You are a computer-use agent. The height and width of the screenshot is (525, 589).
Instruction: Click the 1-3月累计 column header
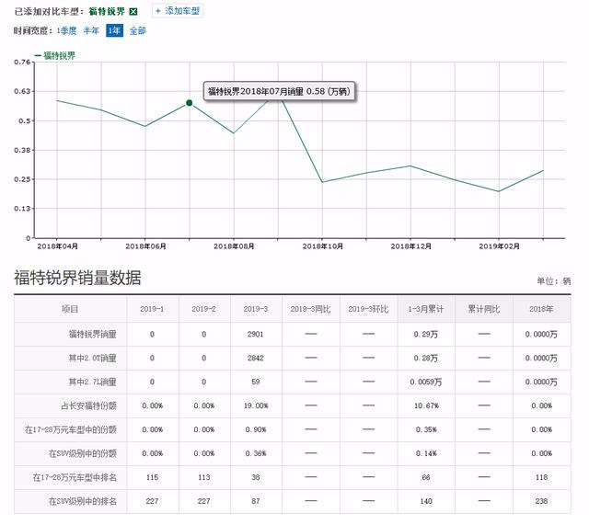tap(428, 309)
